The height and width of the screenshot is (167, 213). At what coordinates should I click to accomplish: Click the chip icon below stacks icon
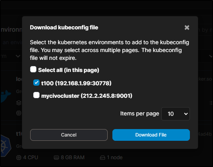(x=19, y=113)
